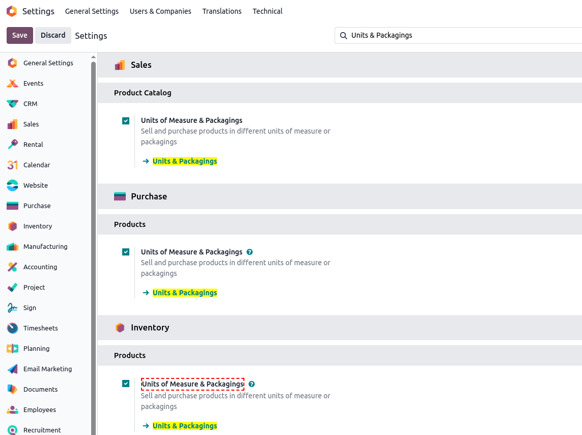Viewport: 582px width, 435px height.
Task: Click arrow icon before Purchase Units & Packagings link
Action: (146, 293)
